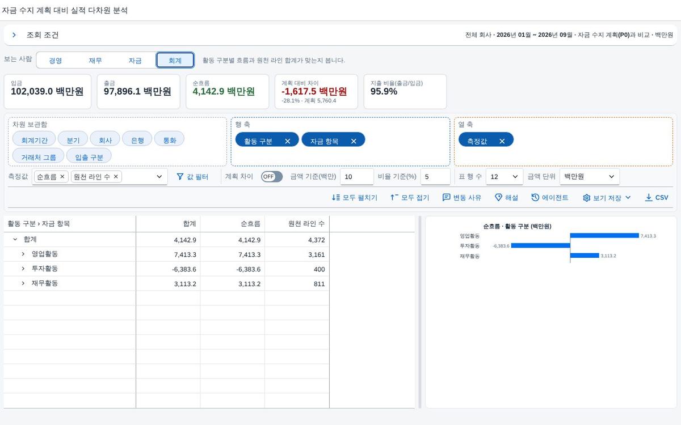
Task: Open the 에이전트 history button
Action: (x=550, y=198)
